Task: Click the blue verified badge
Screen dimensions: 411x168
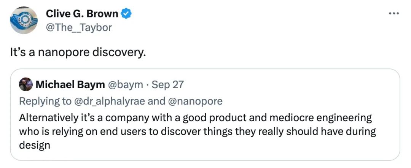Action: click(126, 14)
